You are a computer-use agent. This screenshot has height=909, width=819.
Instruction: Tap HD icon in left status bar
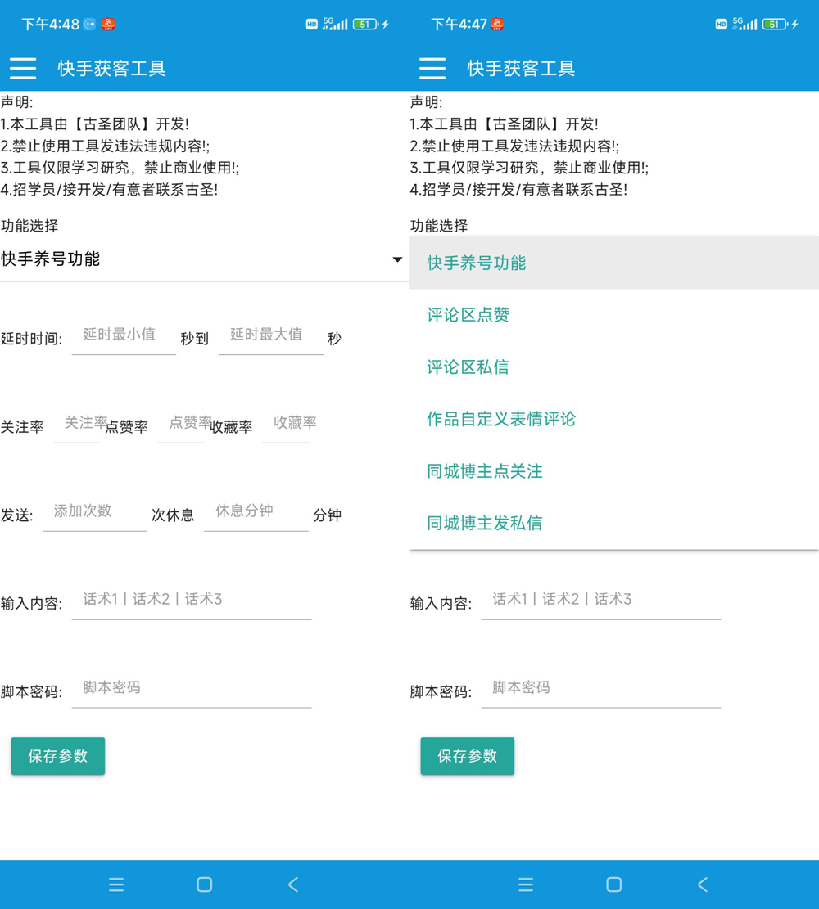(x=312, y=25)
